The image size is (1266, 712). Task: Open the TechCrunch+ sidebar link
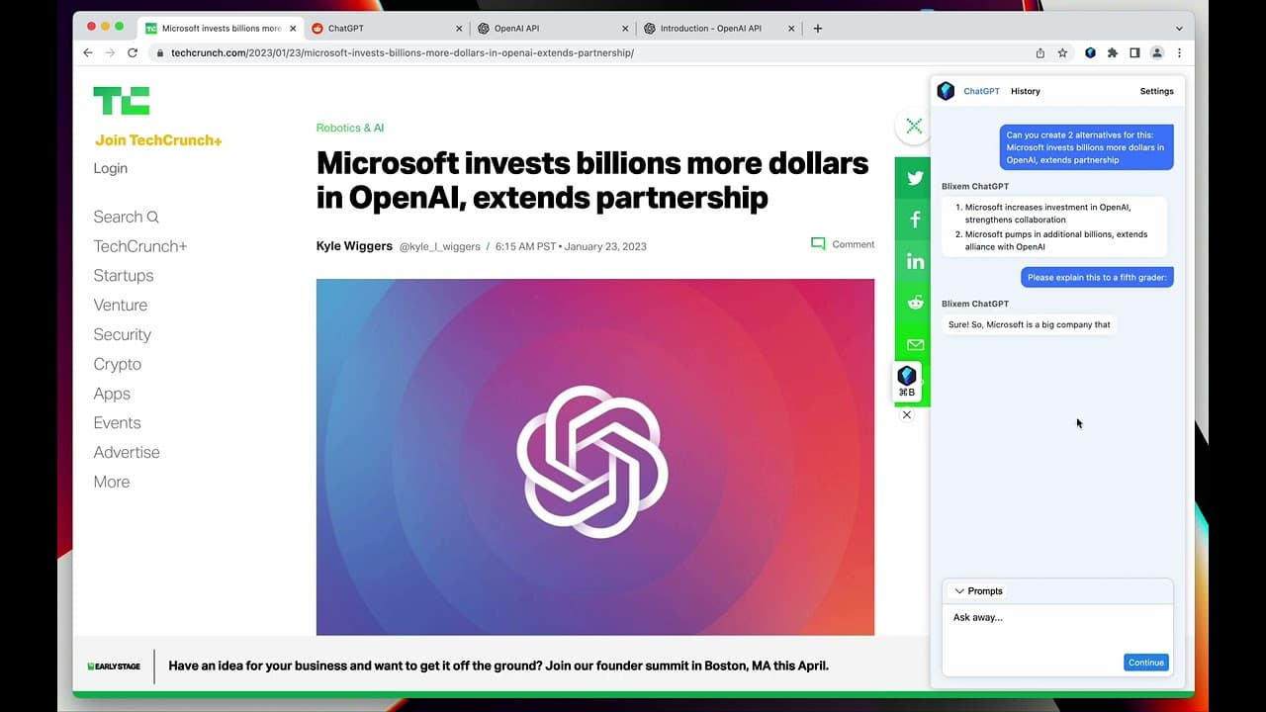tap(140, 246)
